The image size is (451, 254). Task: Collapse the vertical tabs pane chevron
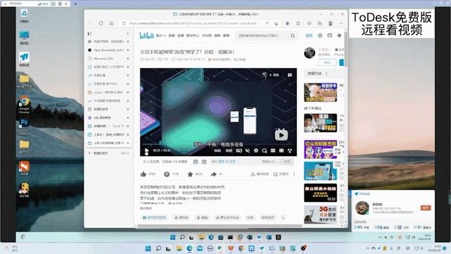point(128,34)
